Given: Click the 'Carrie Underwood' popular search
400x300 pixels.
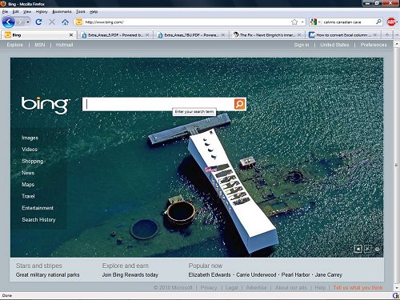Looking at the screenshot, I should 256,274.
